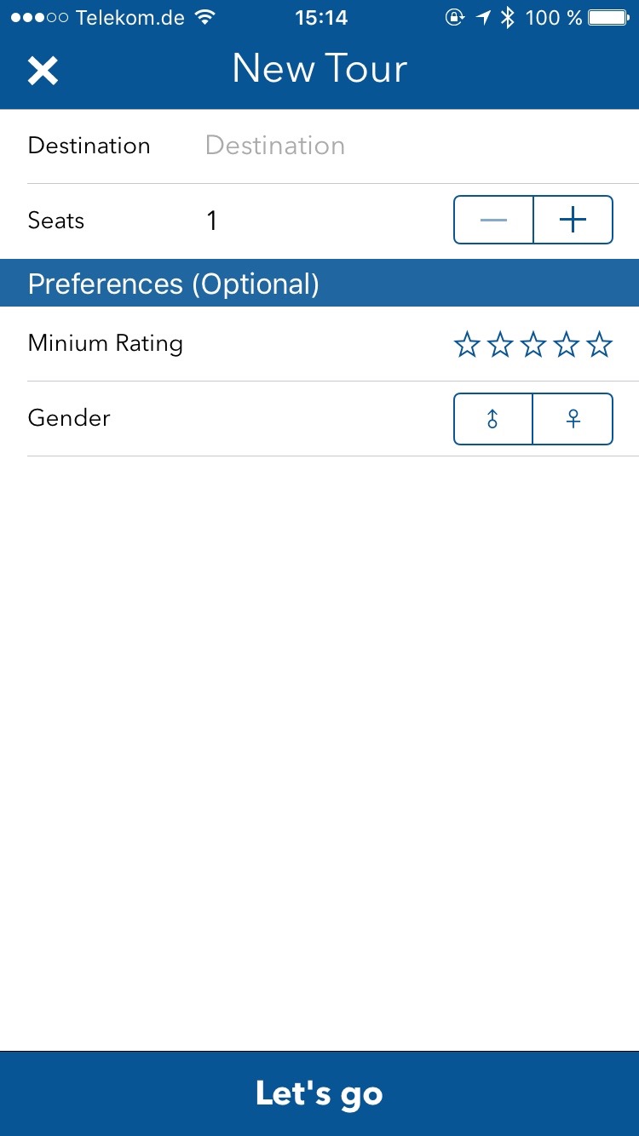639x1136 pixels.
Task: Tap the rotation lock status icon
Action: pyautogui.click(x=455, y=17)
